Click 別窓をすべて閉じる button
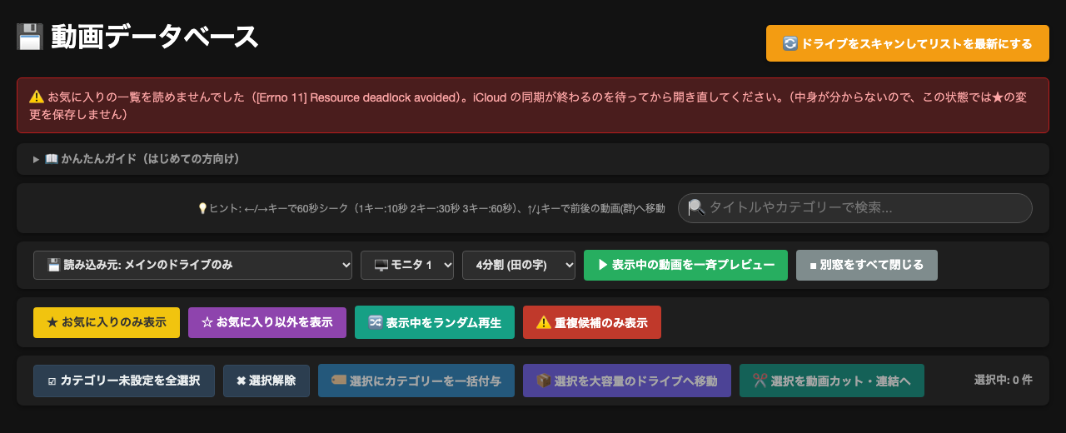This screenshot has height=433, width=1066. coord(867,265)
